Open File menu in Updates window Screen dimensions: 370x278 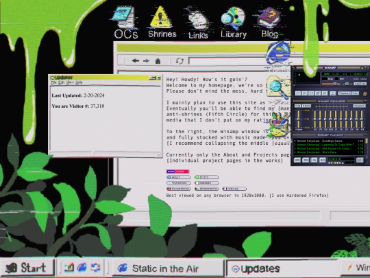54,82
